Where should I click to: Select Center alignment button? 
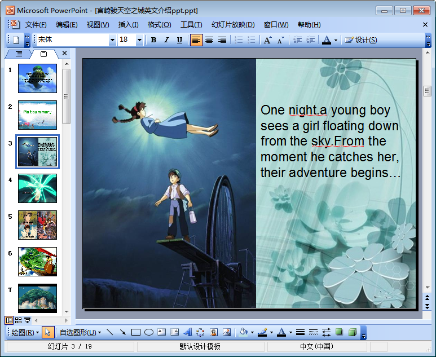(x=209, y=40)
